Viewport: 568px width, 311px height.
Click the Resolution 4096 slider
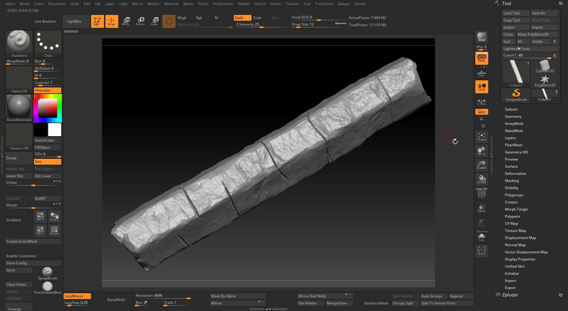163,296
